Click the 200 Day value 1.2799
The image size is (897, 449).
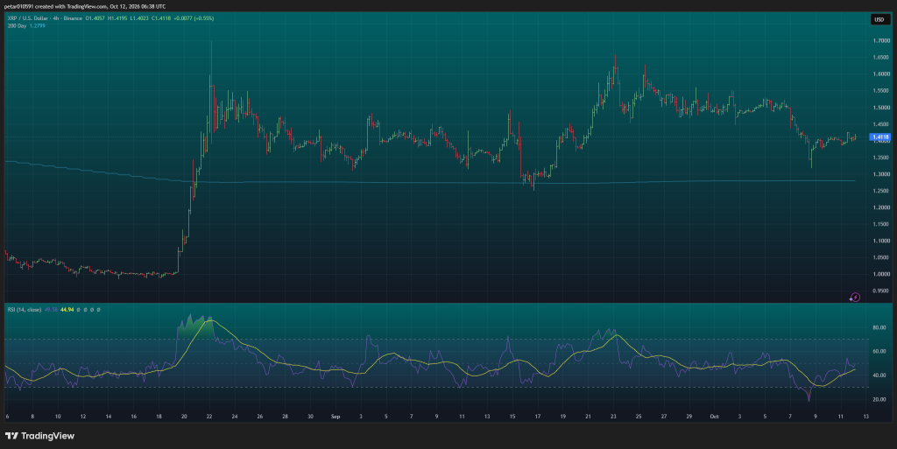coord(37,25)
